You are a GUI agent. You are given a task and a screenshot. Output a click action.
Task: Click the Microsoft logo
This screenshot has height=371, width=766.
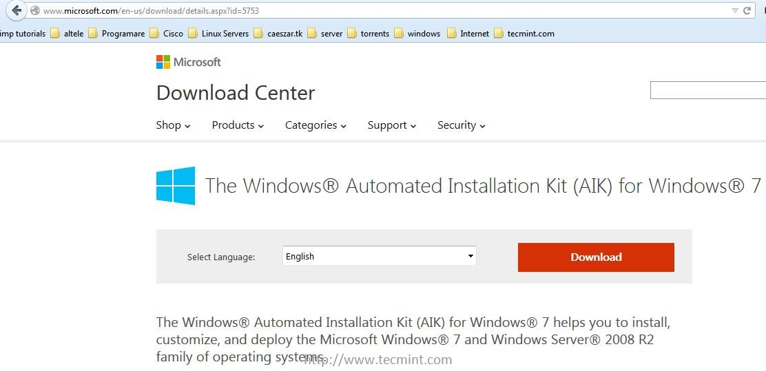coord(189,62)
